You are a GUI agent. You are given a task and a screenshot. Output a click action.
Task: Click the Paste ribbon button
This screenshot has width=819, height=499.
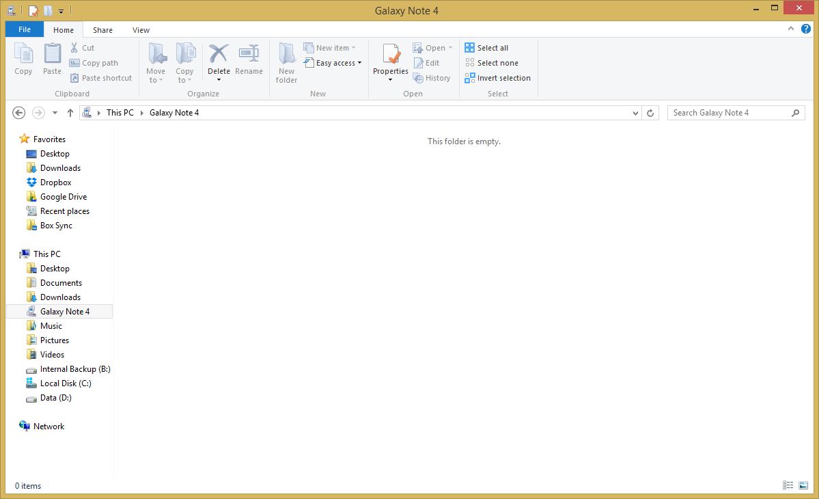pos(52,59)
